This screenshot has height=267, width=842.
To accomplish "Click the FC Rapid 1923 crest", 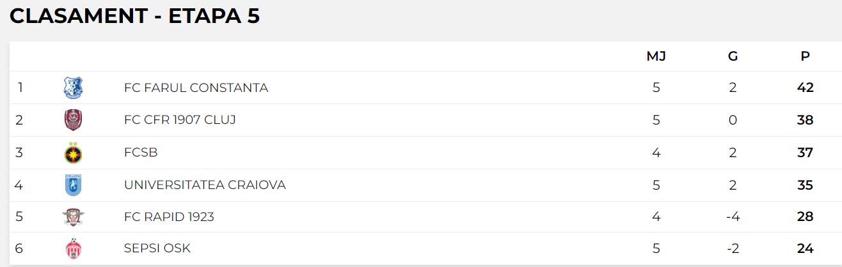I will coord(73,217).
